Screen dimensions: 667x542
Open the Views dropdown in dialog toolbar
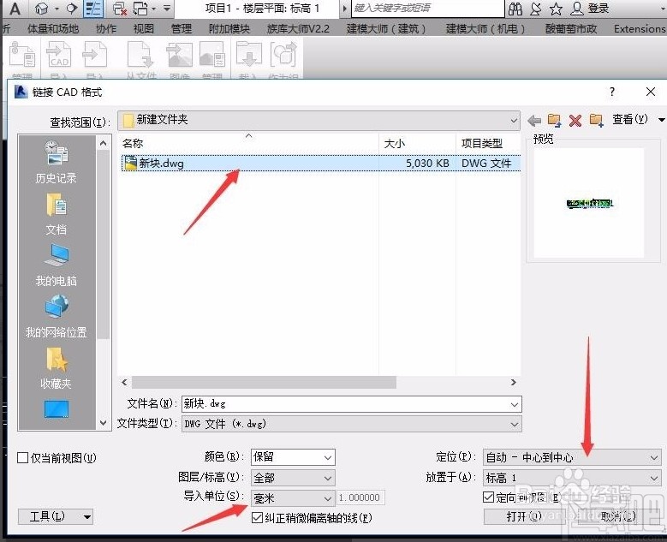[x=638, y=120]
